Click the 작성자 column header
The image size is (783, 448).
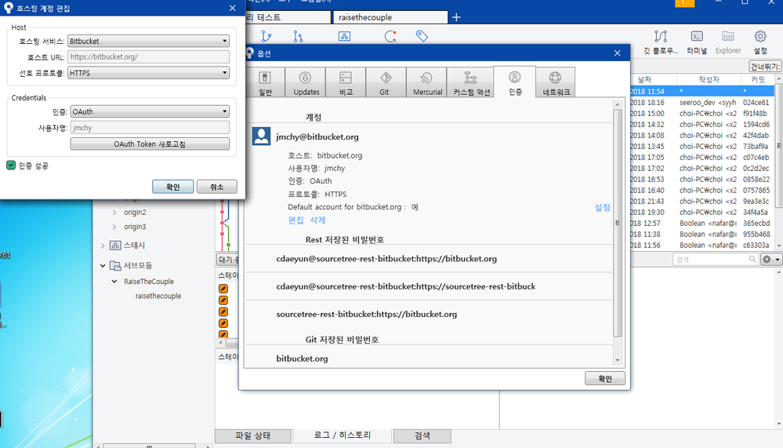[x=709, y=79]
